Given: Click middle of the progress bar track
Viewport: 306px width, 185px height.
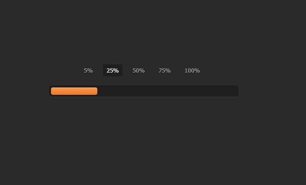Looking at the screenshot, I should 144,91.
